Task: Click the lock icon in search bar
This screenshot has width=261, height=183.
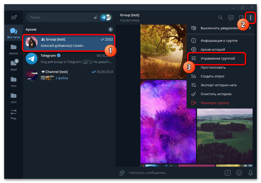Action: point(96,17)
